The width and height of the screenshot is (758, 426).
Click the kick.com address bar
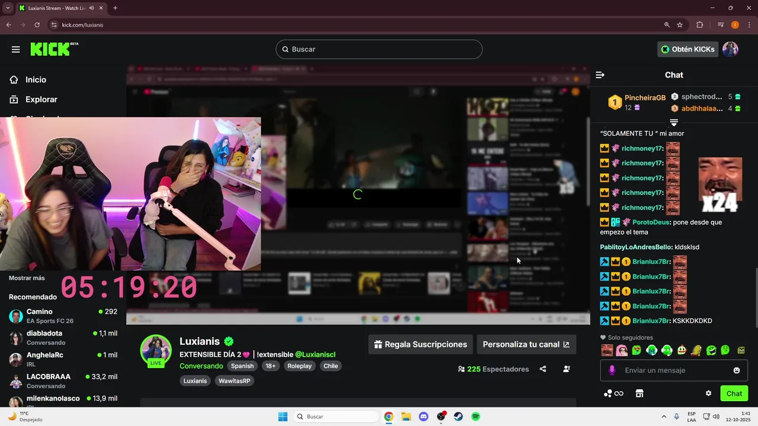[355, 25]
